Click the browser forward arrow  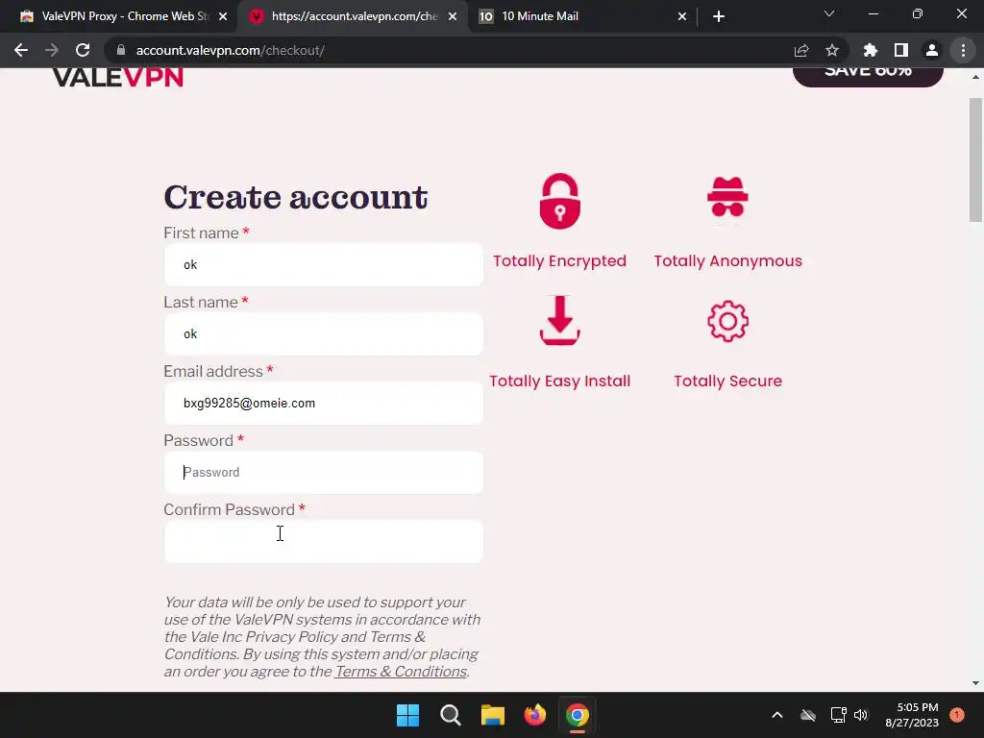tap(52, 50)
